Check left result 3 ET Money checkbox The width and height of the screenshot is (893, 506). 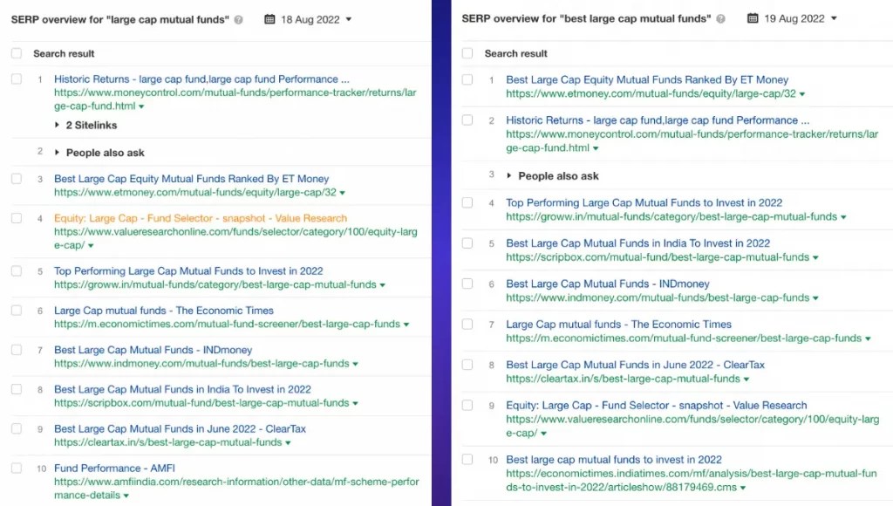17,179
